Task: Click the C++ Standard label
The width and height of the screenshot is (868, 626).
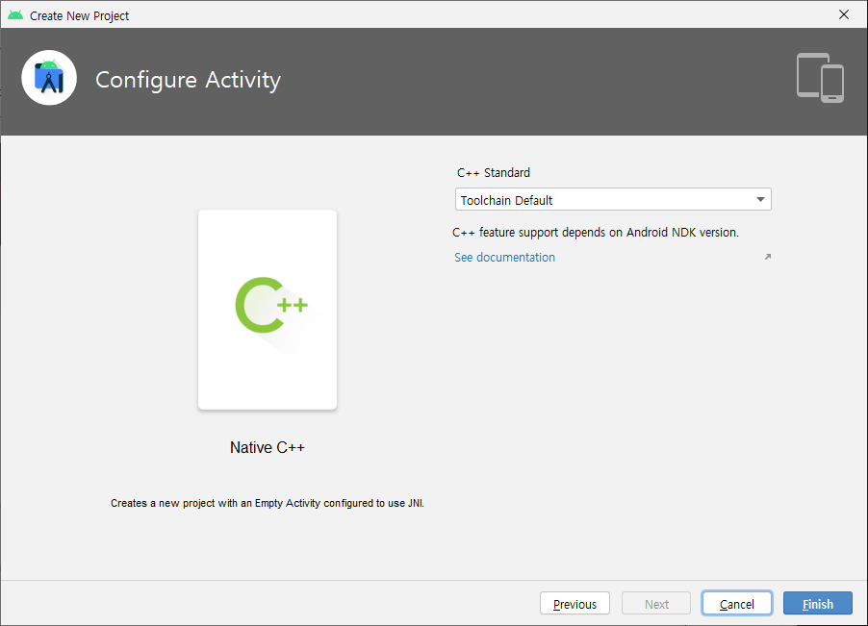Action: click(494, 172)
